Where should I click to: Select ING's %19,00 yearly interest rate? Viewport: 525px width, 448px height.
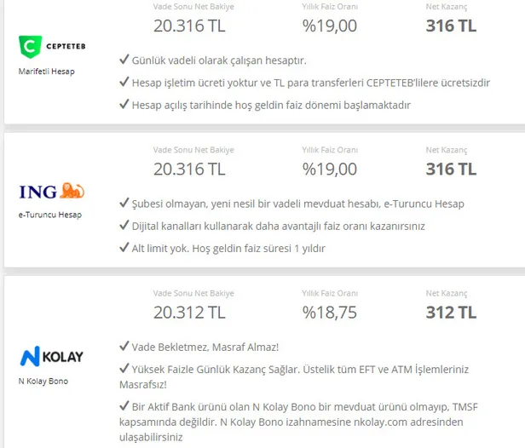pos(329,169)
